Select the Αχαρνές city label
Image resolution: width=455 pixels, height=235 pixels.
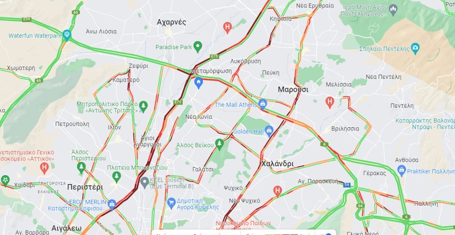coord(172,22)
